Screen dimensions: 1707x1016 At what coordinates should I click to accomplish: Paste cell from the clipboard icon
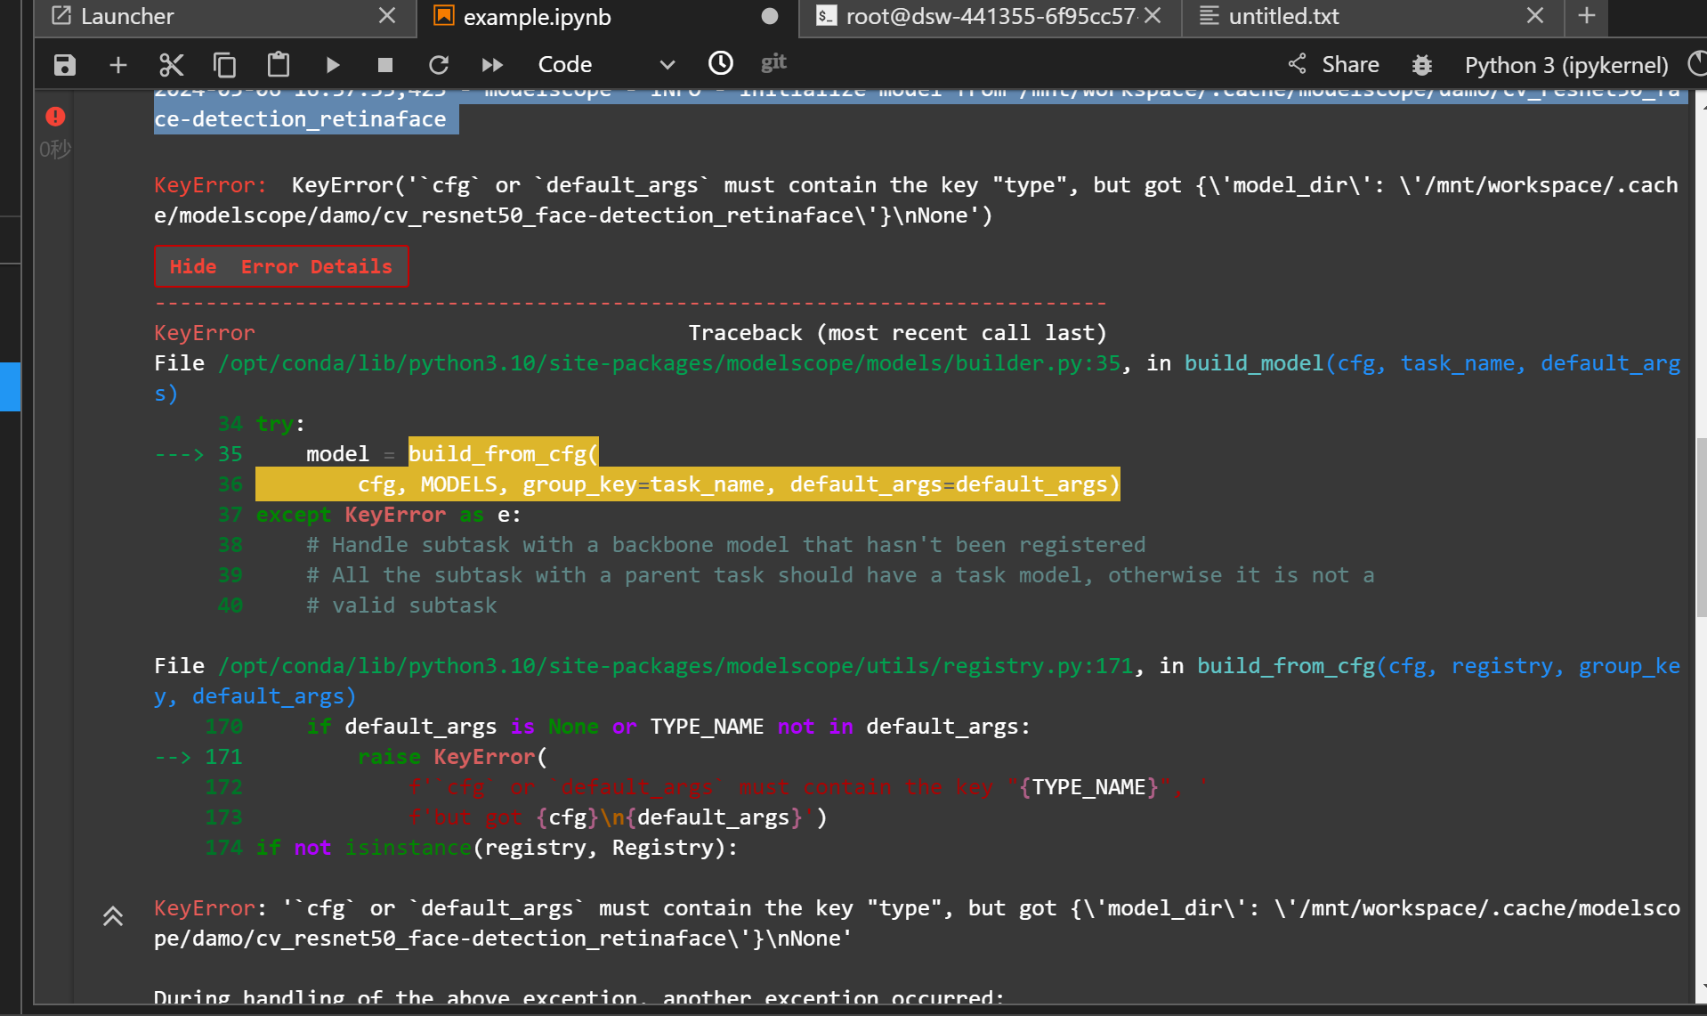click(279, 65)
